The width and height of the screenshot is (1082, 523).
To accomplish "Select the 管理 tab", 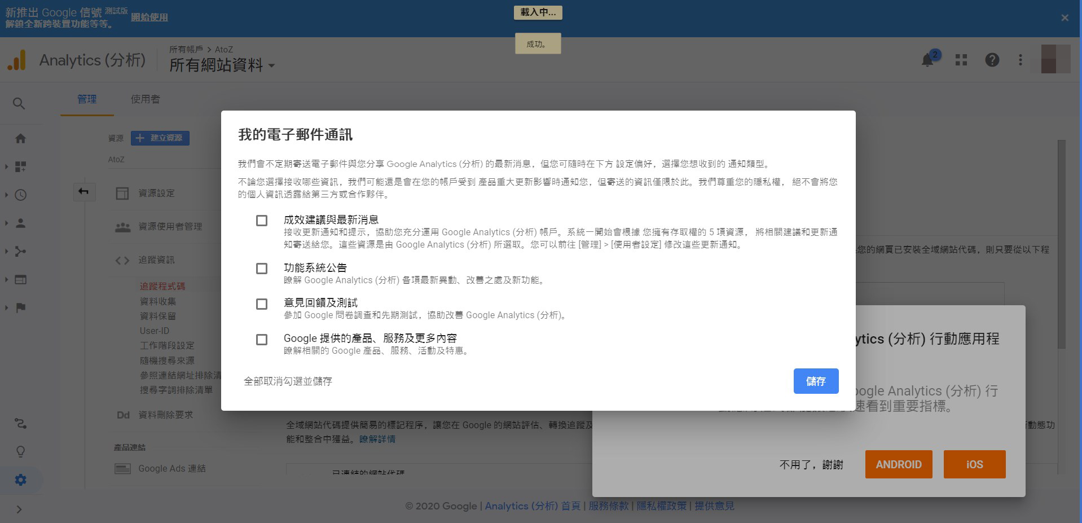I will coord(87,99).
